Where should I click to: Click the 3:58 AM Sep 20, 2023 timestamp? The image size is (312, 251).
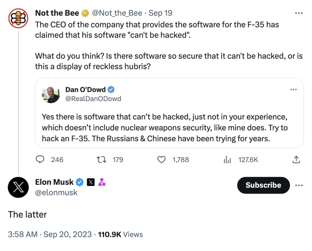click(50, 235)
